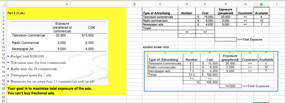Select the solution screenshot image
The height and width of the screenshot is (103, 285).
[x=211, y=71]
